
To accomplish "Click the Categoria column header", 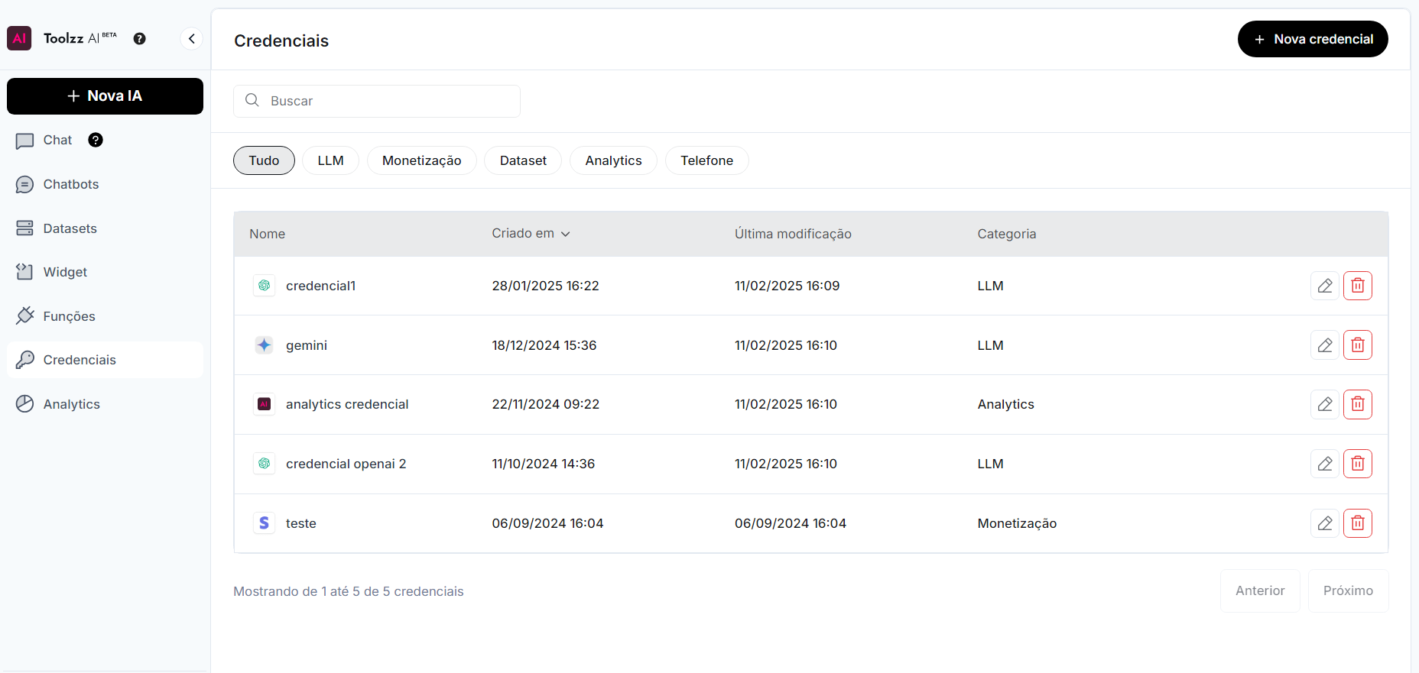I will 1007,234.
